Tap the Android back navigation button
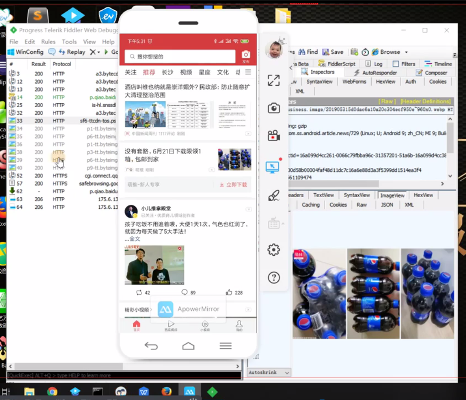 151,346
